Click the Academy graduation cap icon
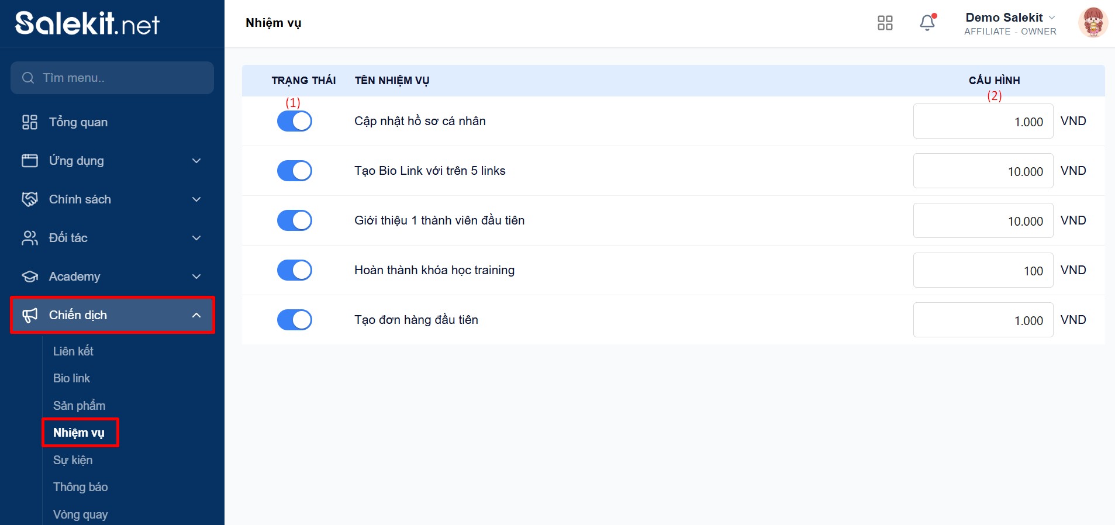 (x=30, y=277)
